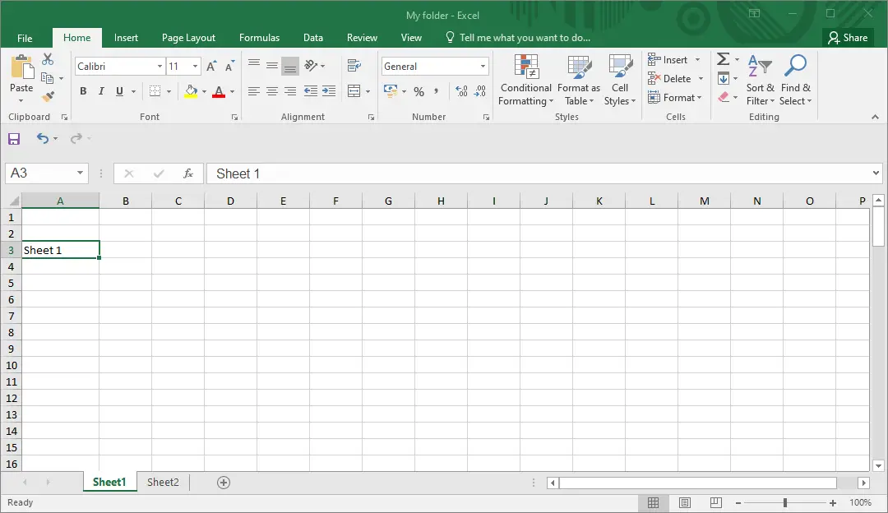Expand the formula bar with the chevron
Viewport: 888px width, 513px height.
(x=876, y=173)
